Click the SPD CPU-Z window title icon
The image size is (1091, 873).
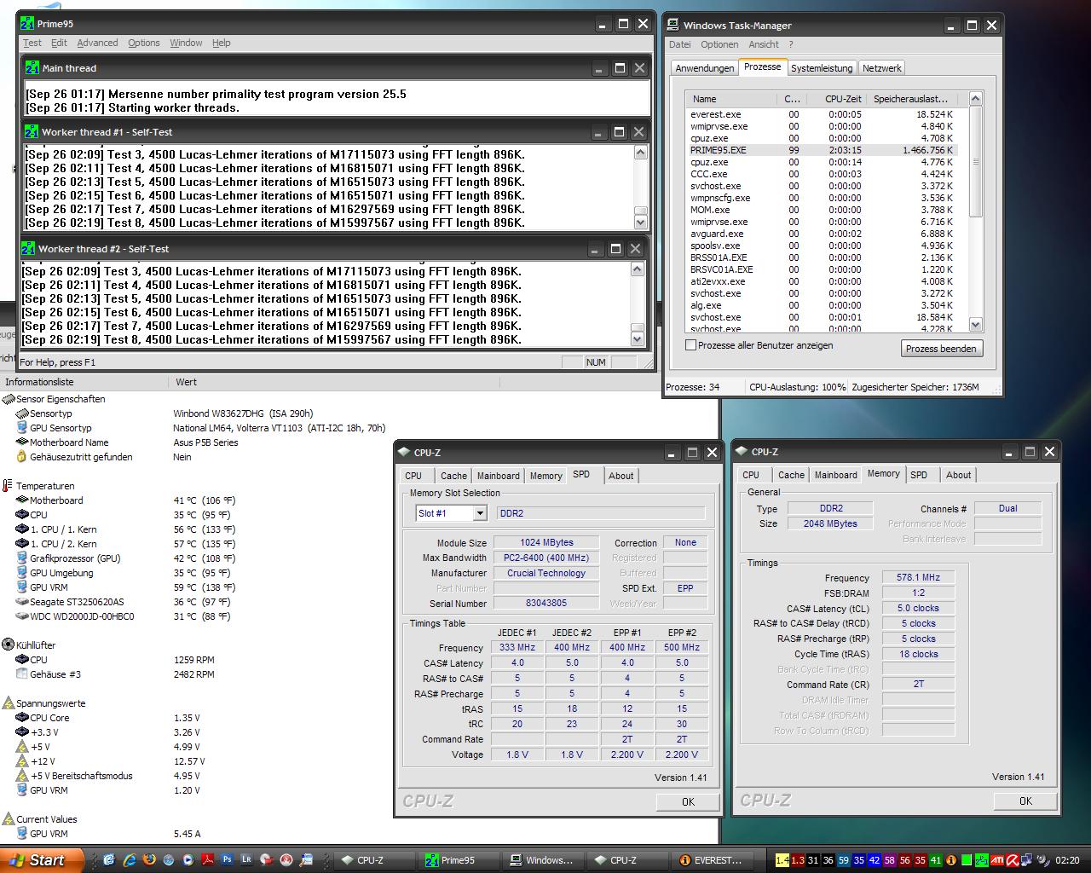404,453
